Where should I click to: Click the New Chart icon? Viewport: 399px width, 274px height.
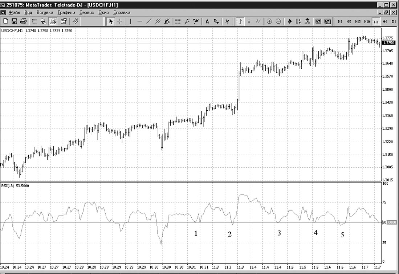coord(5,21)
